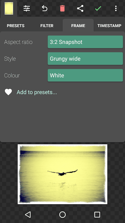Tap the share icon

[x=80, y=9]
